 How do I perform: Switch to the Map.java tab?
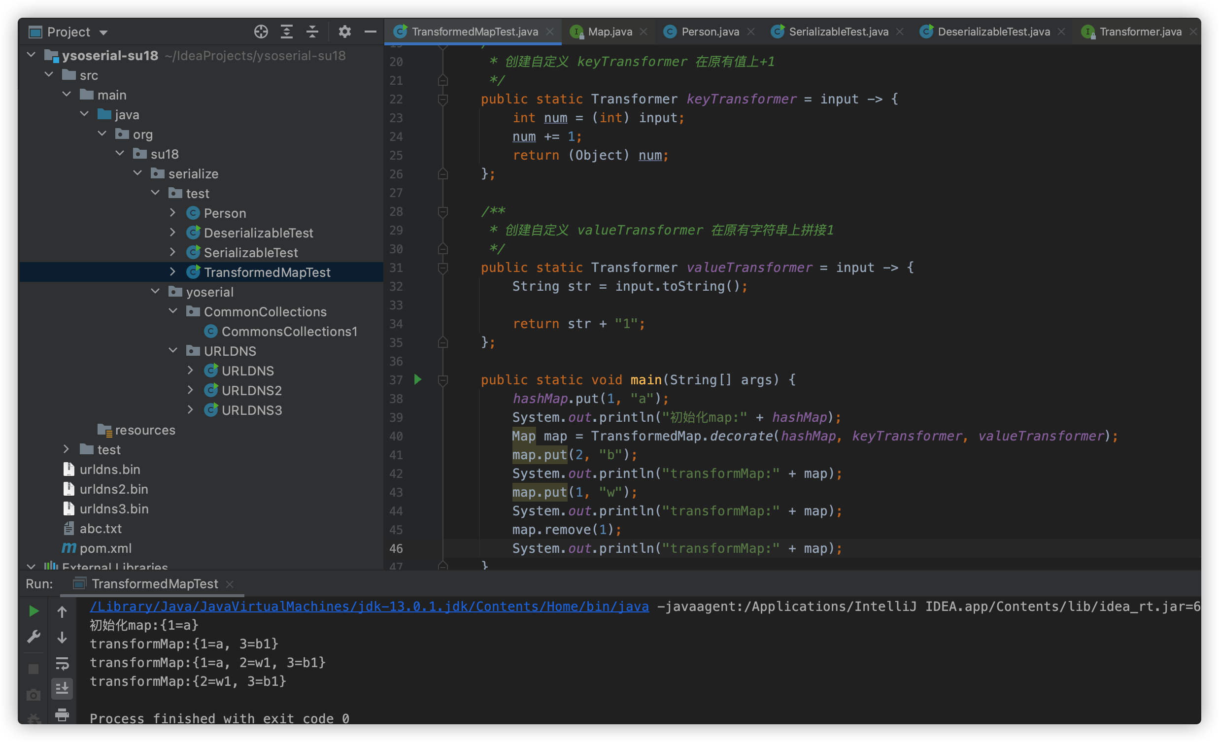click(x=609, y=32)
